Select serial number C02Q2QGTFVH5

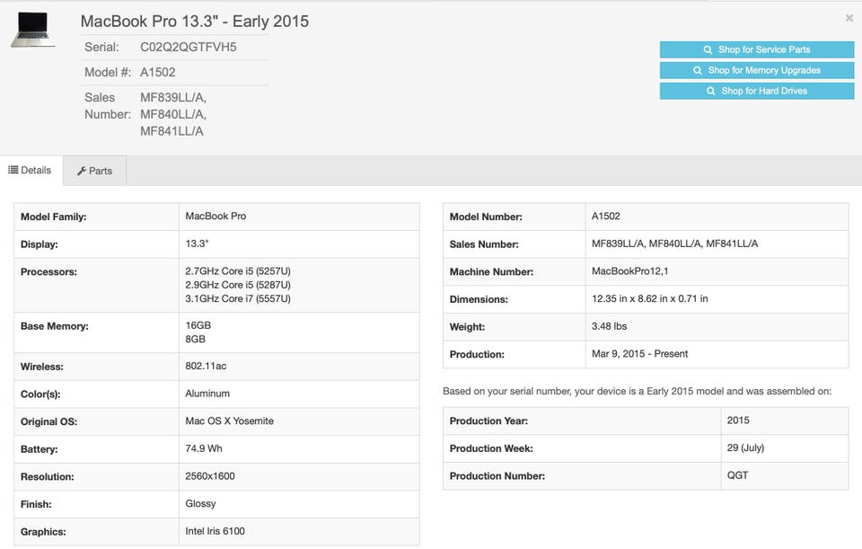point(188,48)
